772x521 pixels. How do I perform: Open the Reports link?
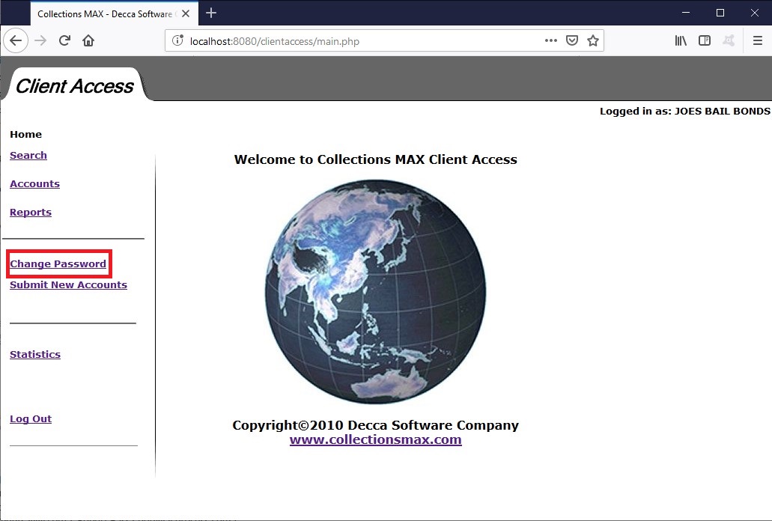click(x=31, y=213)
